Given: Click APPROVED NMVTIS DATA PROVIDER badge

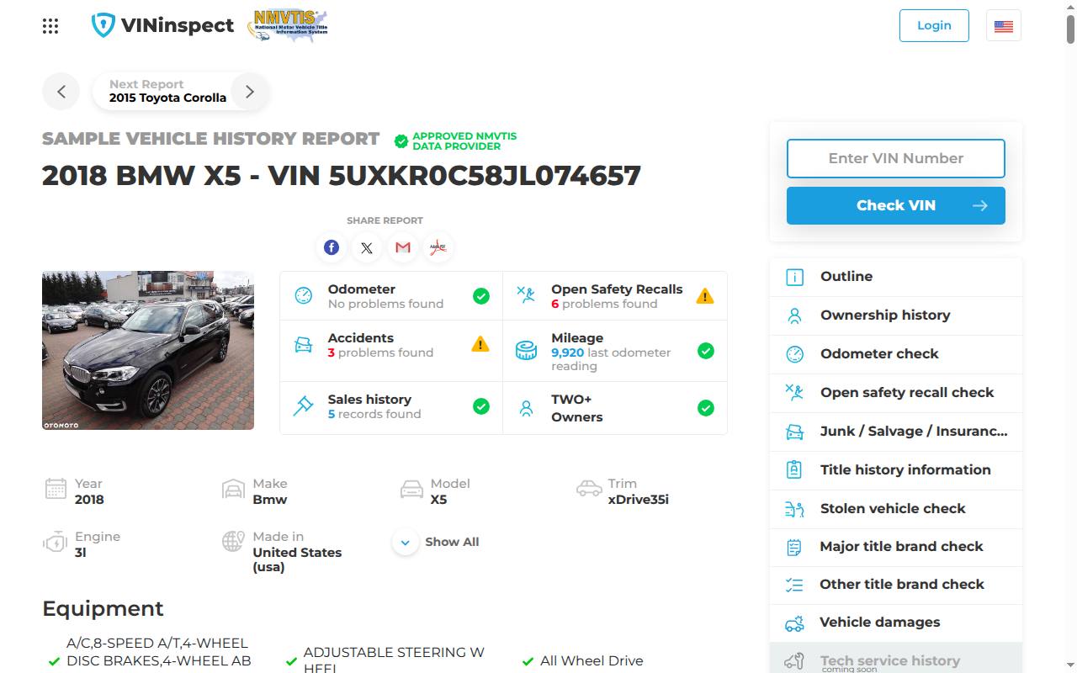Looking at the screenshot, I should tap(455, 141).
